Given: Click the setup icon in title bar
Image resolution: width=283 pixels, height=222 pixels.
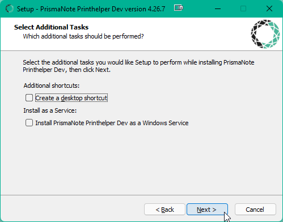Looking at the screenshot, I should 10,8.
